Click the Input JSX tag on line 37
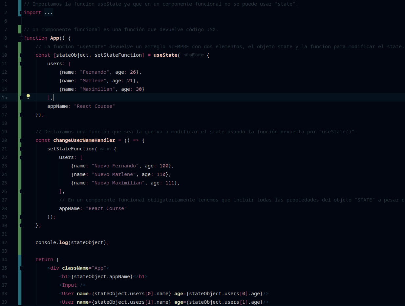 click(69, 285)
